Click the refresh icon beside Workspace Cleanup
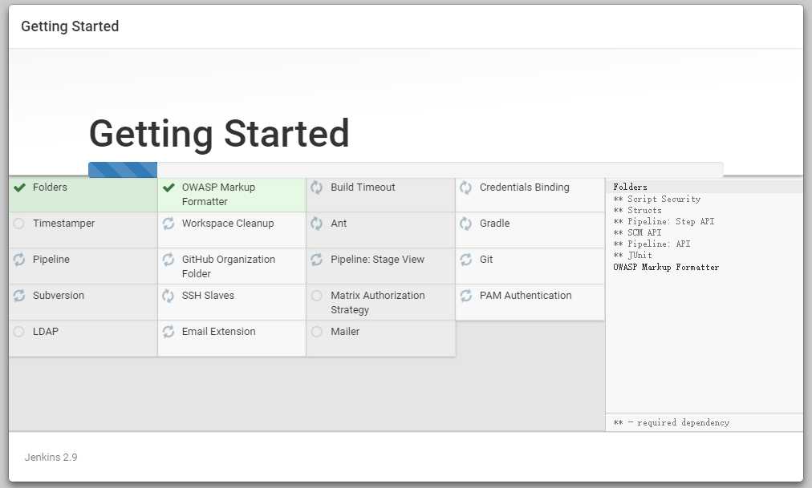 click(x=168, y=224)
